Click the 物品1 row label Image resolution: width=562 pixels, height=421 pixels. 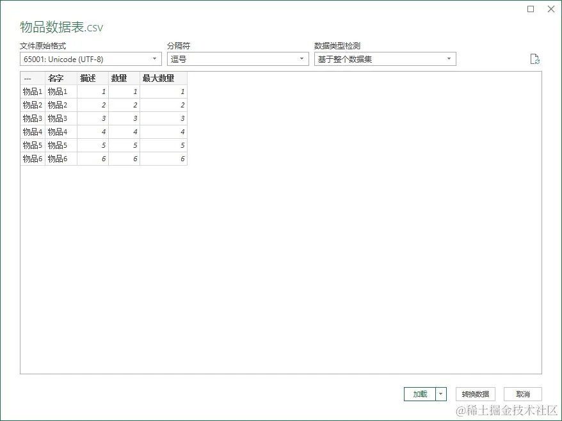(x=29, y=91)
